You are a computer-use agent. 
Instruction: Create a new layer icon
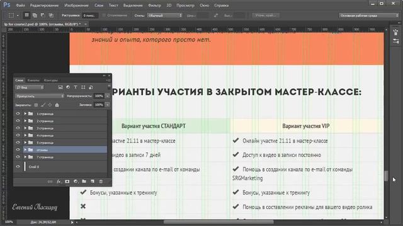[x=93, y=181]
